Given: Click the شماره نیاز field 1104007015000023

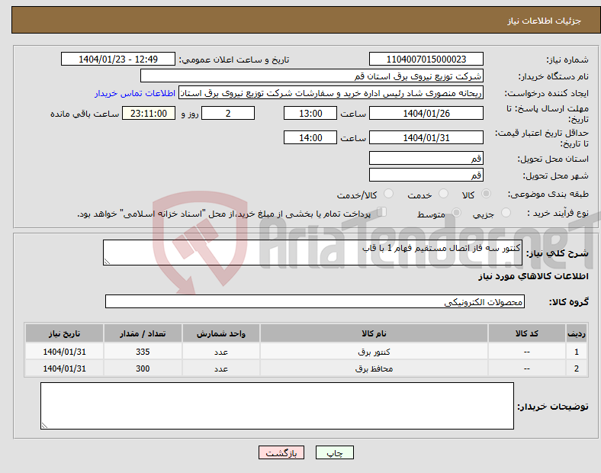Looking at the screenshot, I should pos(426,59).
